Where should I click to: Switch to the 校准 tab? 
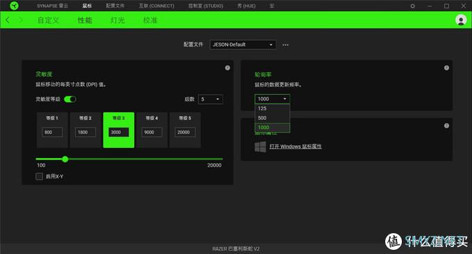[x=150, y=20]
